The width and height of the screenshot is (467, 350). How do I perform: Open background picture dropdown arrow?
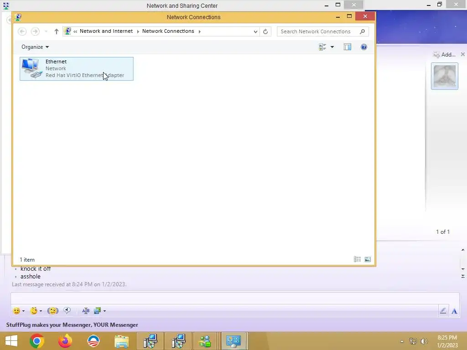tap(104, 311)
